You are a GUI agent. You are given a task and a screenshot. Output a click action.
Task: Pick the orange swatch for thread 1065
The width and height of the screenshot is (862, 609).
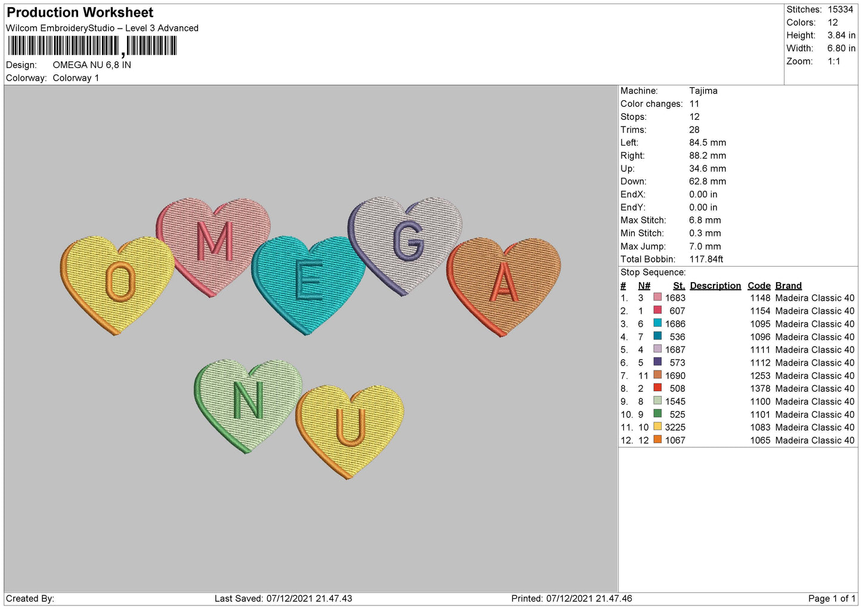click(x=657, y=440)
